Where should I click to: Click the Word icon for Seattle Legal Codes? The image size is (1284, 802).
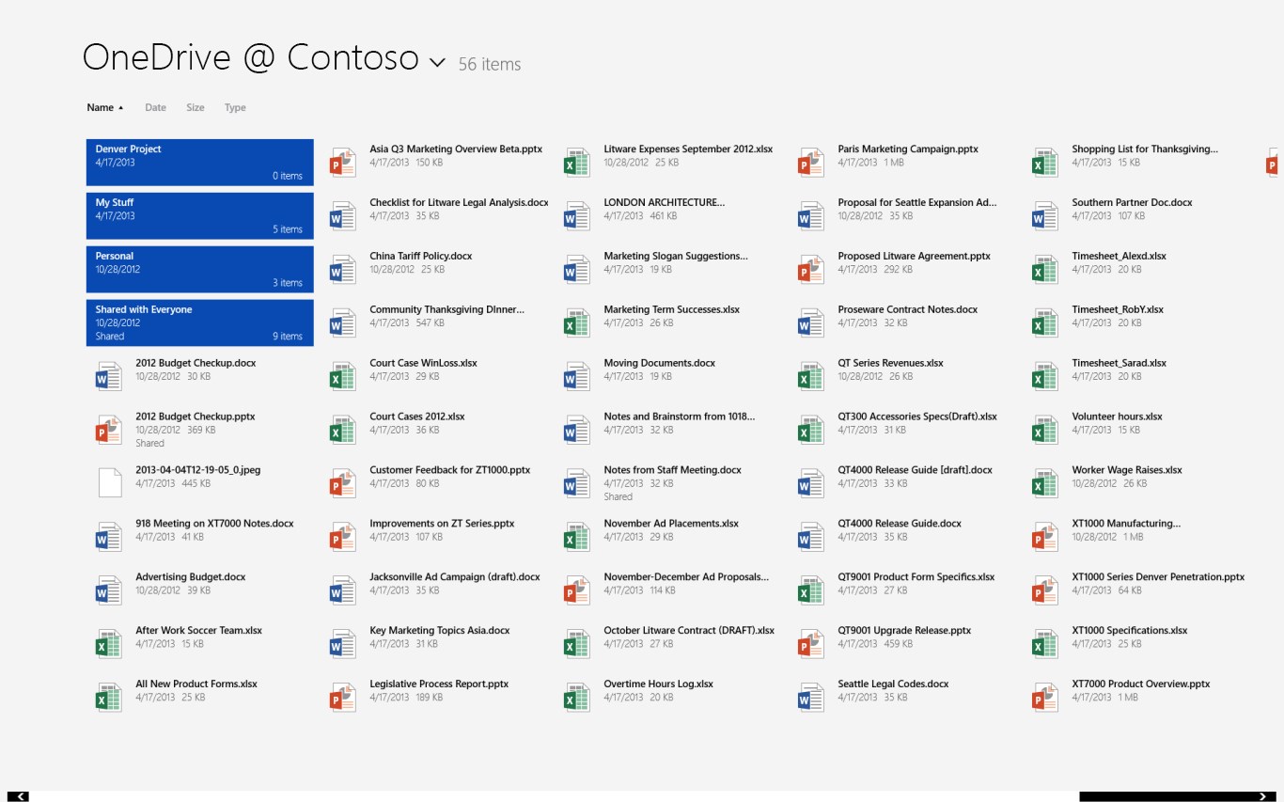point(809,697)
